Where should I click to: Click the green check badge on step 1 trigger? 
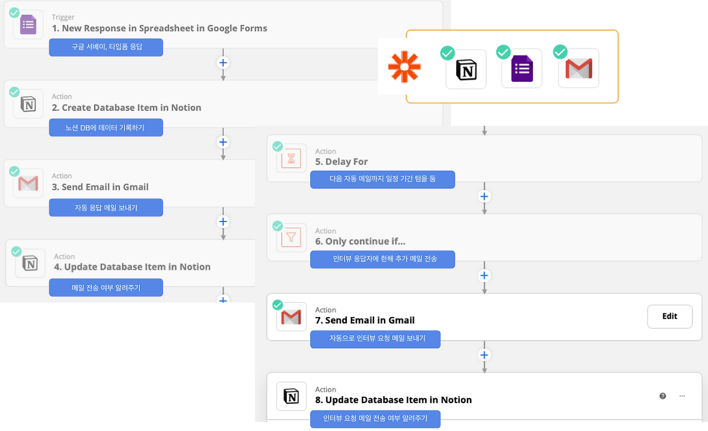point(14,12)
